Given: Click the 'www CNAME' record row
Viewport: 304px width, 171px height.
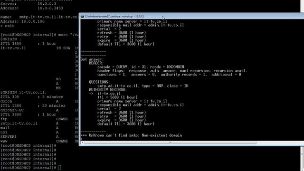Looking at the screenshot, I should 39,142.
